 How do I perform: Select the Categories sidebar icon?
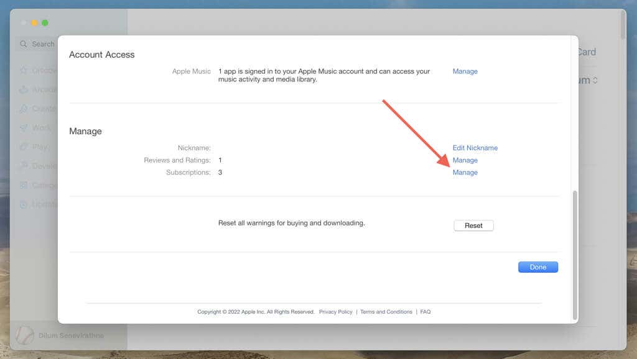click(x=39, y=185)
